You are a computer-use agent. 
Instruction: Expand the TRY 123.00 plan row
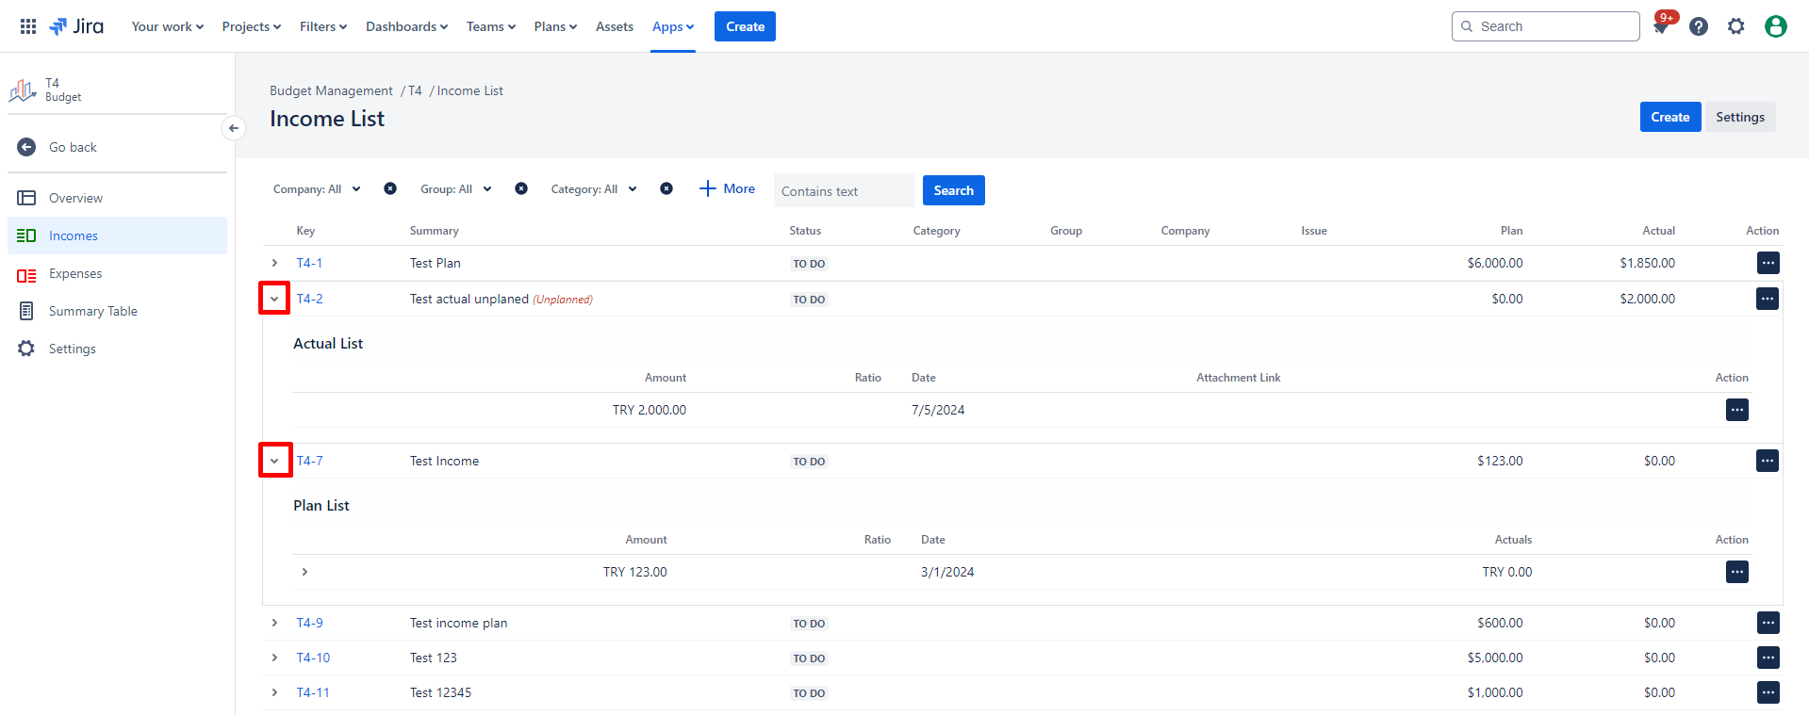coord(304,572)
